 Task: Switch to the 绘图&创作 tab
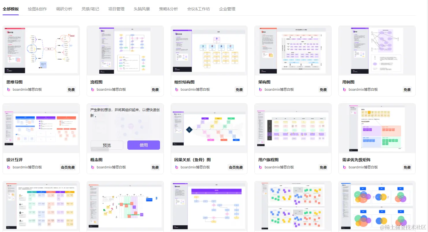[x=37, y=9]
